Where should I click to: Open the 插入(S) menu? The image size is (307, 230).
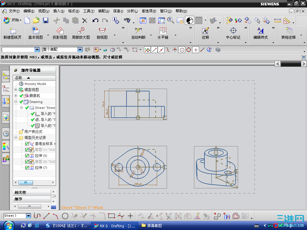coord(59,11)
